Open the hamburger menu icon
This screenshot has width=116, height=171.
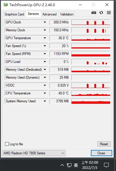click(x=109, y=13)
